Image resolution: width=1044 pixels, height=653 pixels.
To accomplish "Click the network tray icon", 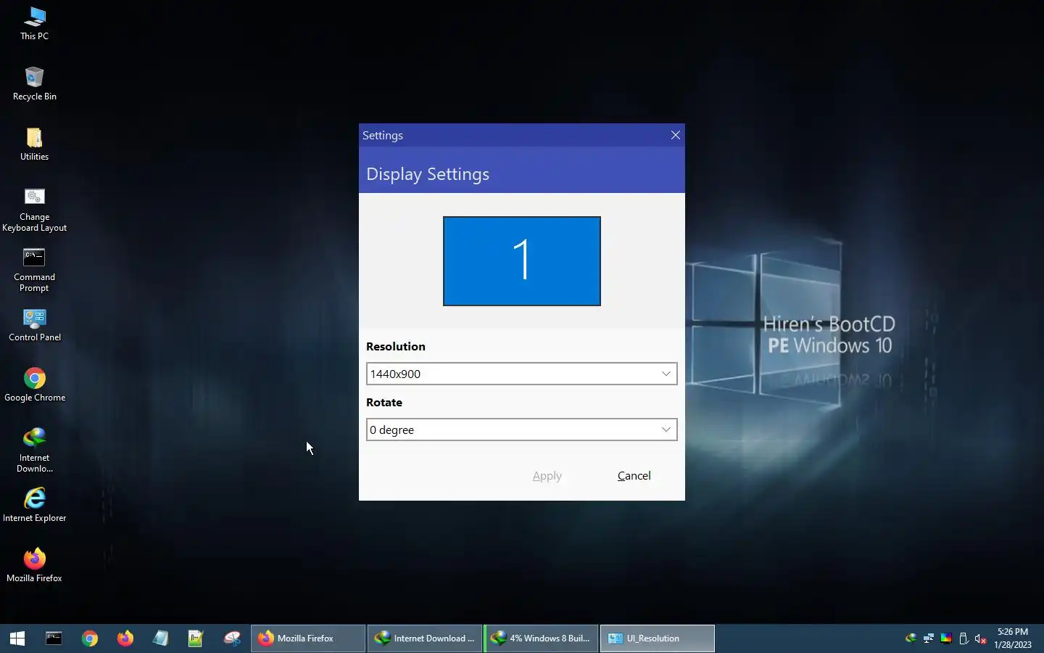I will (x=928, y=638).
